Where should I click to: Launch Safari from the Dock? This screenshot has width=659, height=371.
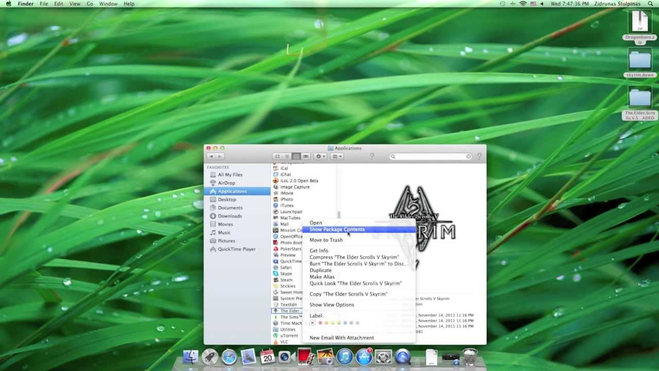tap(229, 357)
